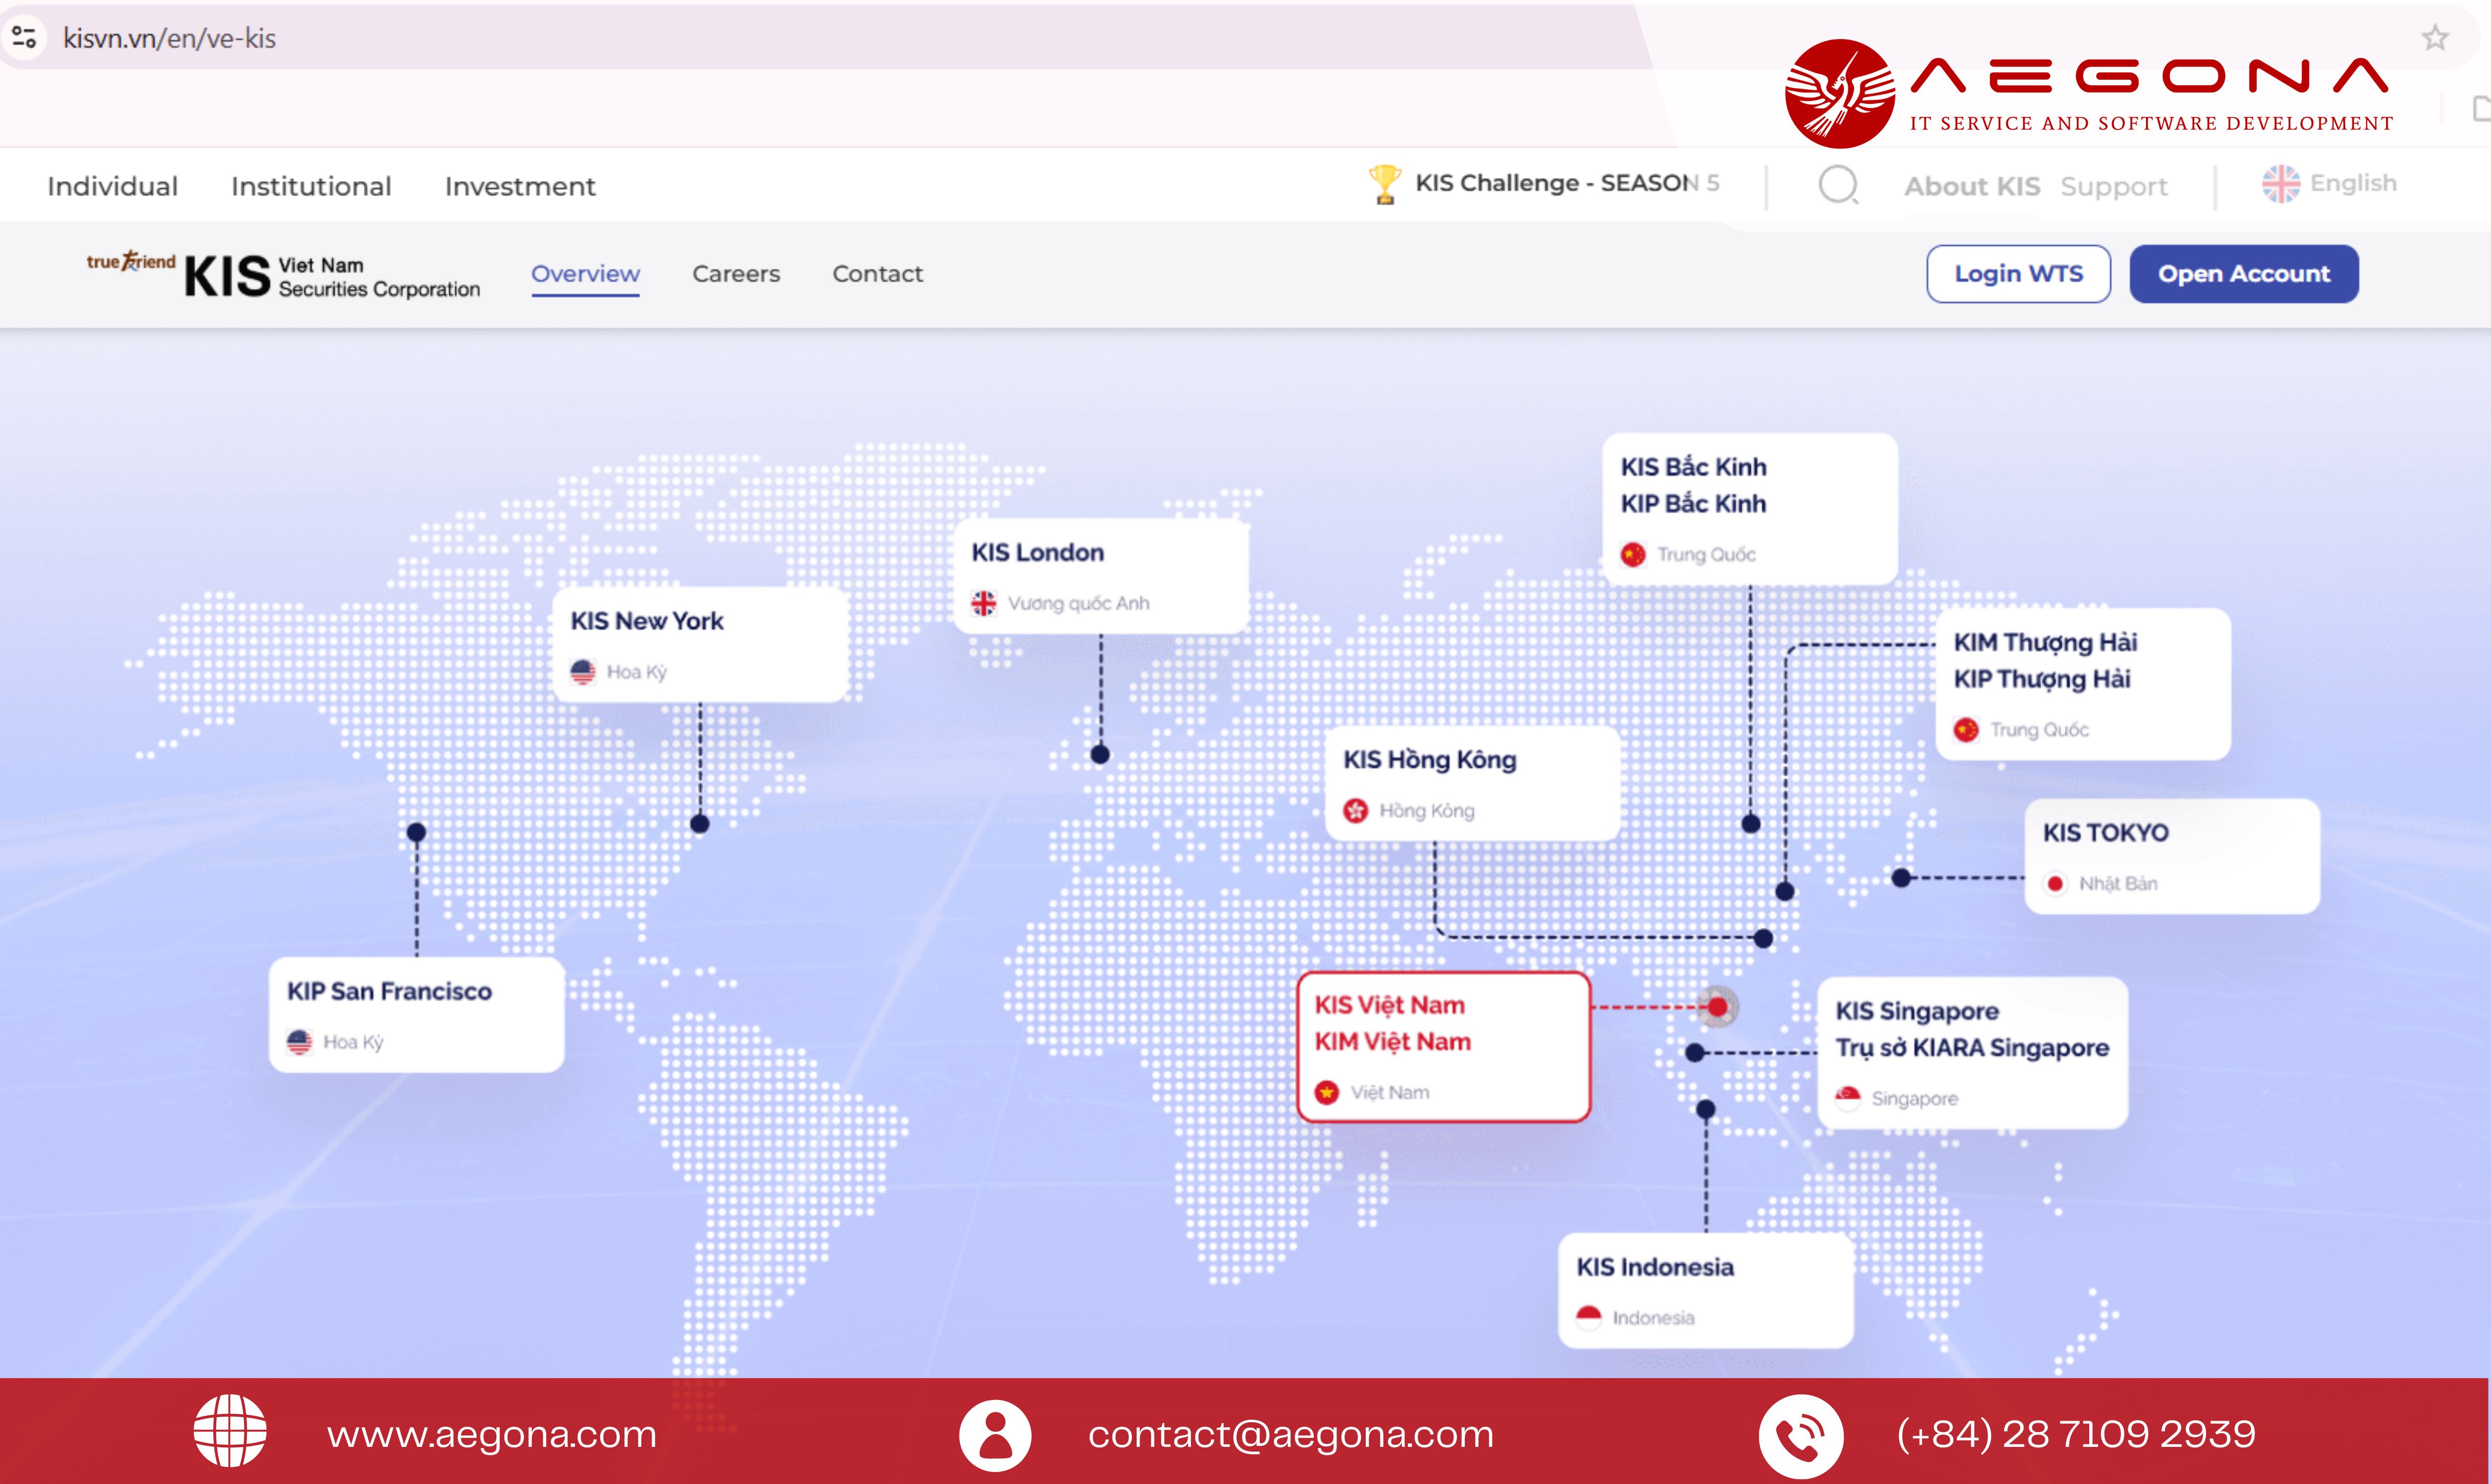Open the Individual menu
The height and width of the screenshot is (1484, 2491).
click(112, 186)
